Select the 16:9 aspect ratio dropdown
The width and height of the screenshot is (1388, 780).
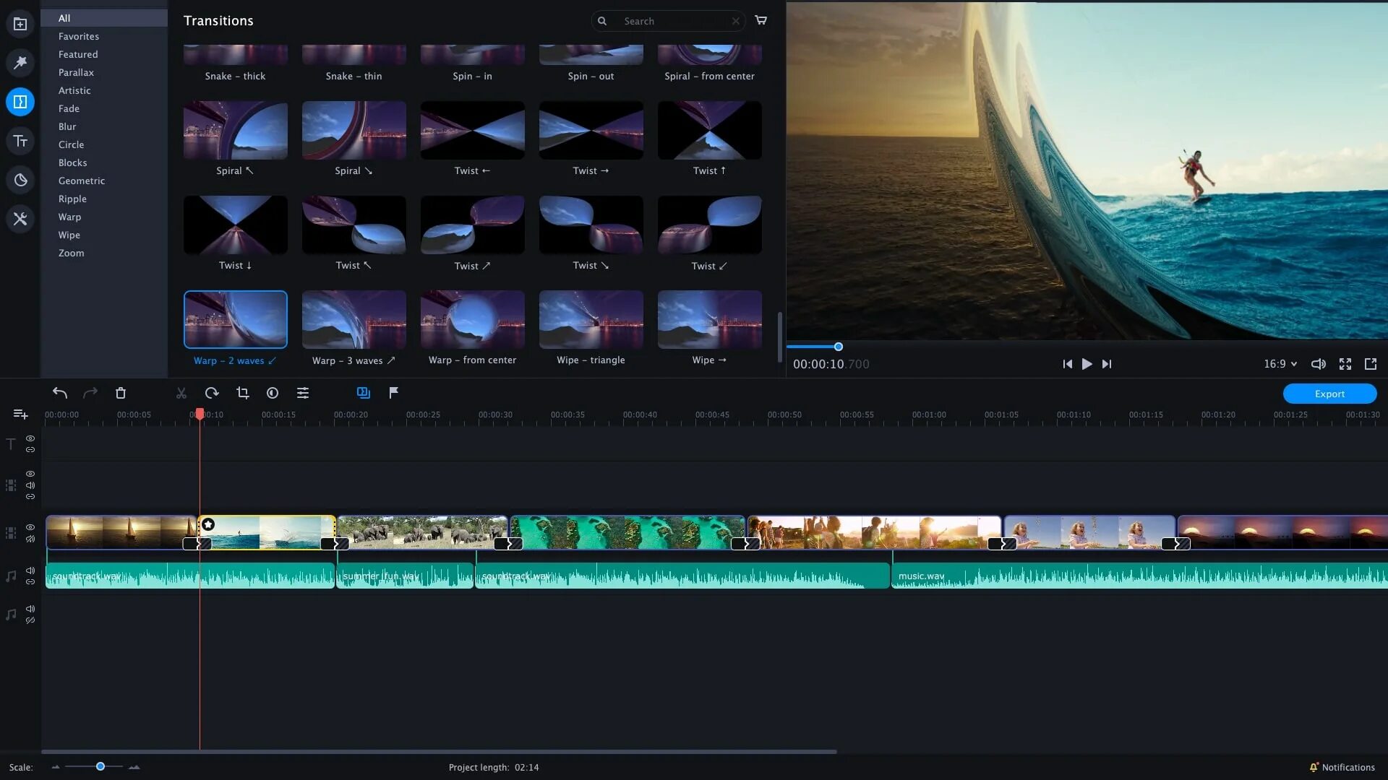tap(1280, 364)
